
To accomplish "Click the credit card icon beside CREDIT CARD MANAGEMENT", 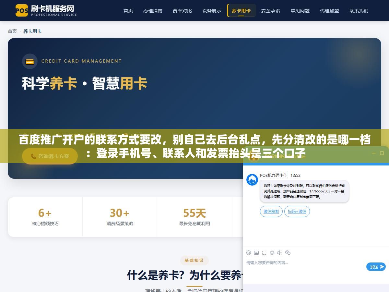I will point(30,61).
